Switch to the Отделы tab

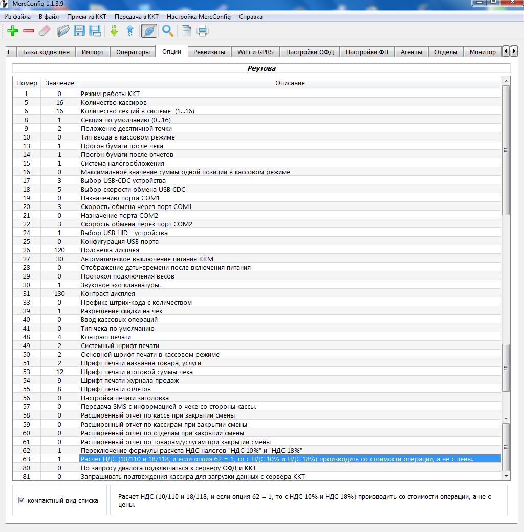[x=446, y=52]
